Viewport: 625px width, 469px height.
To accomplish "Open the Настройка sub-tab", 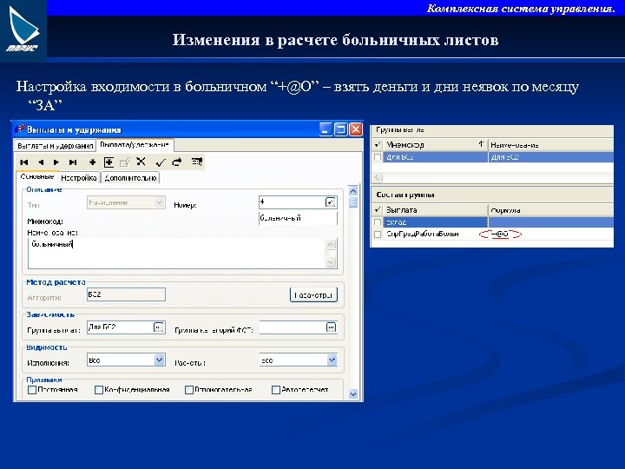I will click(x=79, y=178).
